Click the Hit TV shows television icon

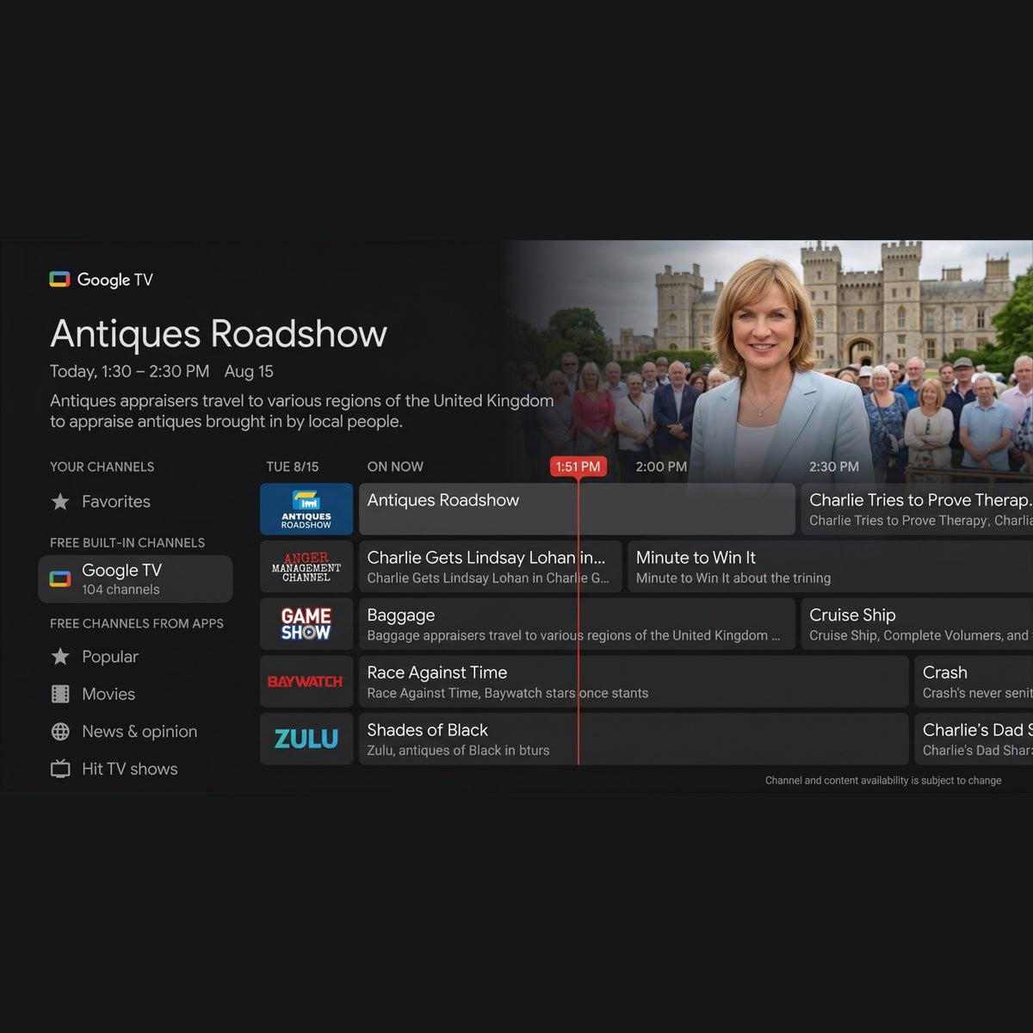coord(60,769)
